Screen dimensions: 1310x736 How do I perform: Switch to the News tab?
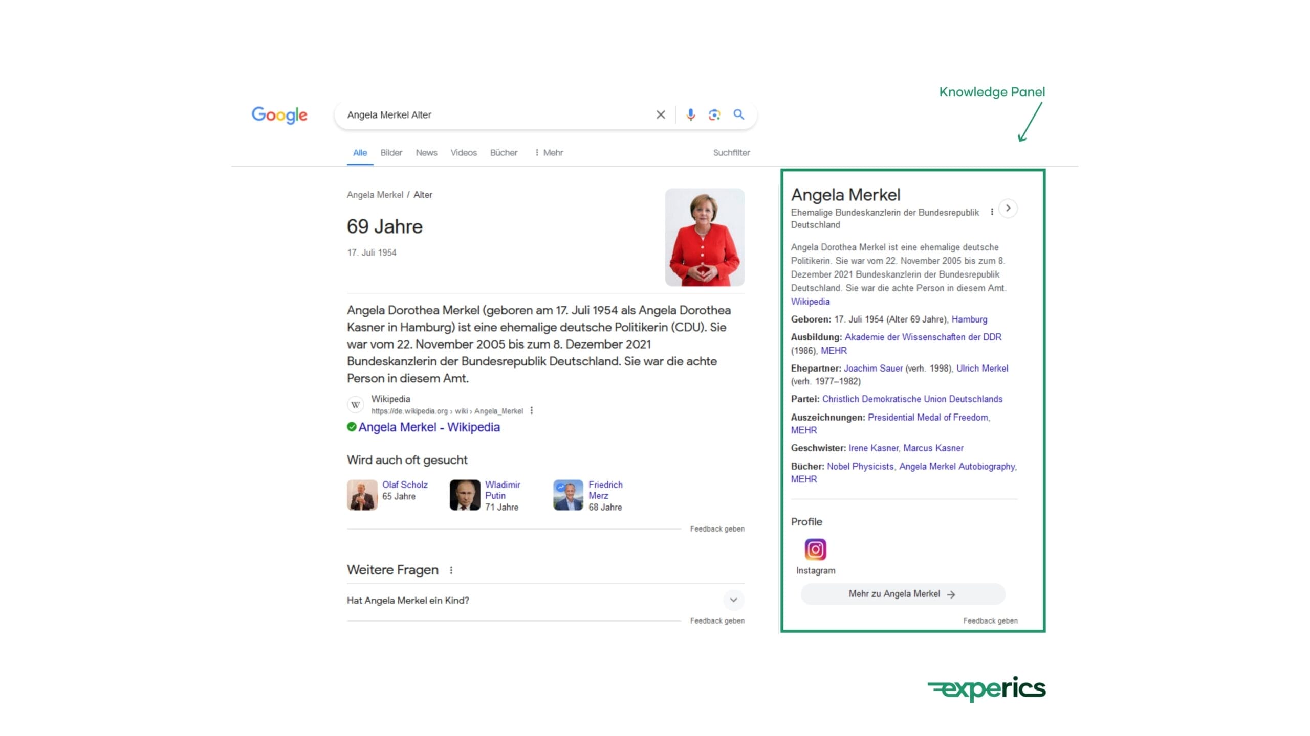pyautogui.click(x=426, y=152)
